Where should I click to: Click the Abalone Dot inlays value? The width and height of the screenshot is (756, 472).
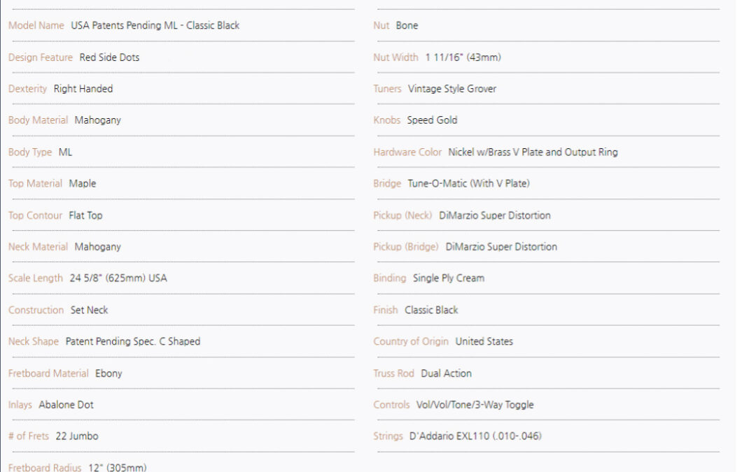pyautogui.click(x=66, y=405)
